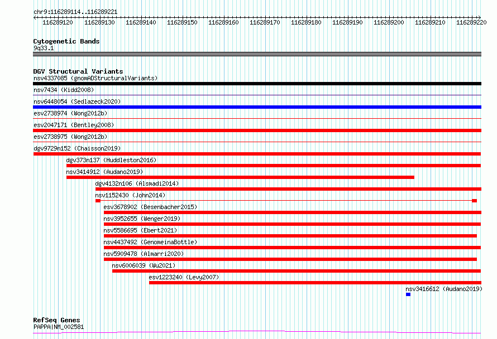Click the red bar under nsv6006039 (Wu2021)
The height and width of the screenshot is (339, 497).
coord(297,271)
